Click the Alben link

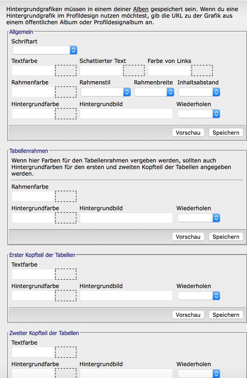(141, 9)
